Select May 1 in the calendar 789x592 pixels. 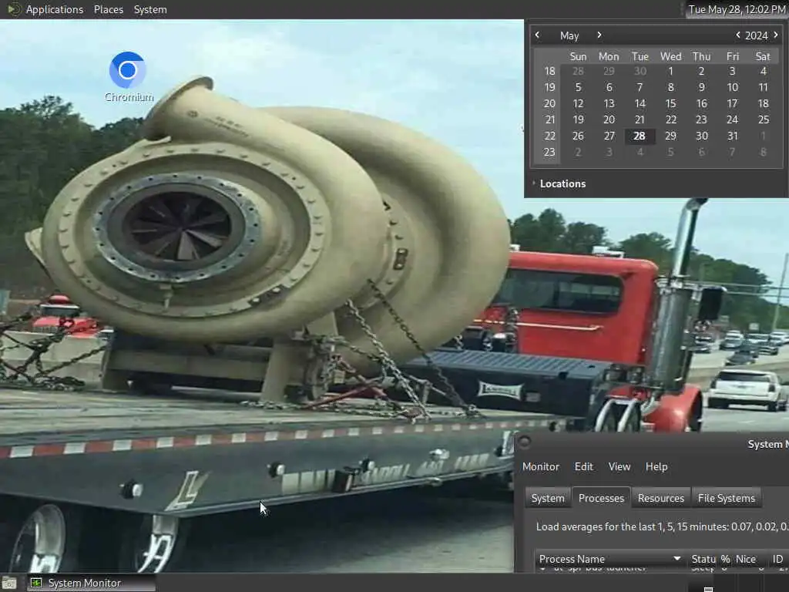670,71
